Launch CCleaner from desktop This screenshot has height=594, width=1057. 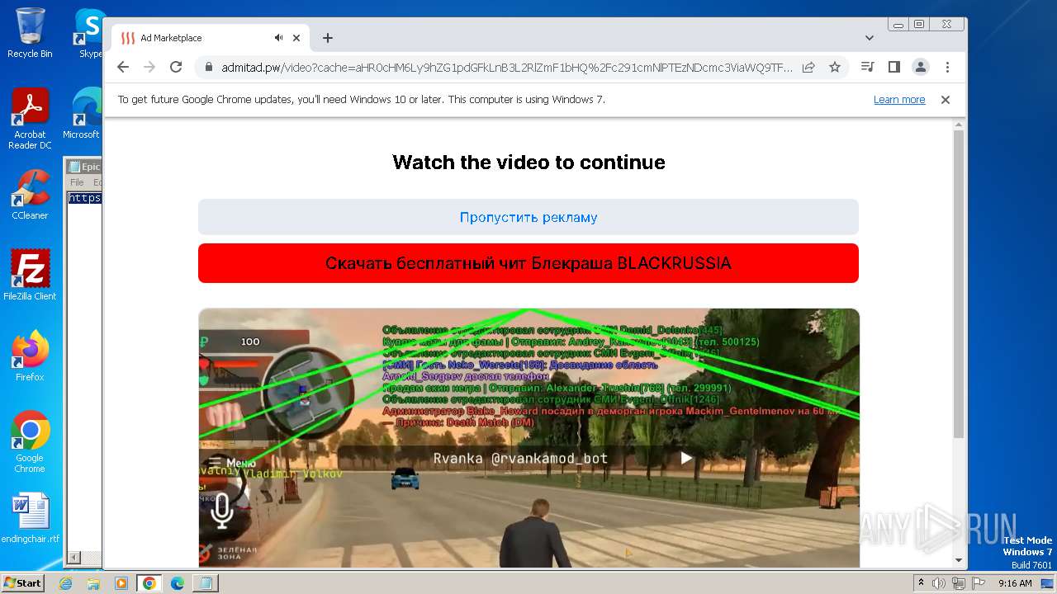[30, 195]
